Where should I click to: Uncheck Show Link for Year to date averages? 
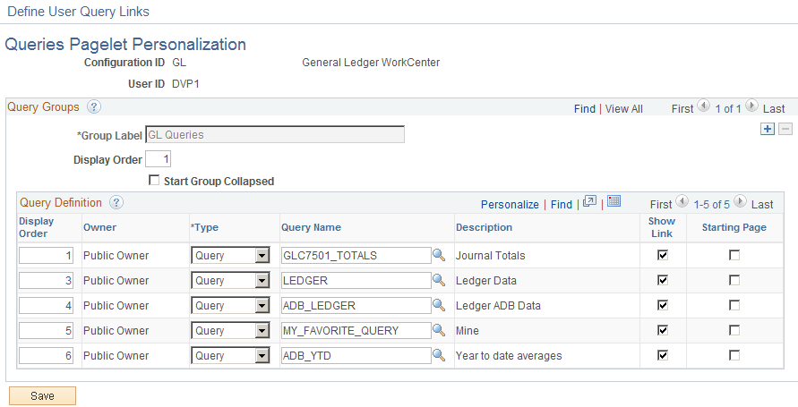tap(663, 355)
